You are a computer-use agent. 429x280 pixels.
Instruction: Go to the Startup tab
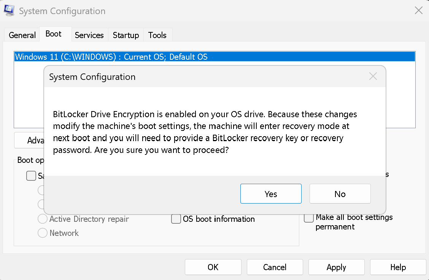click(126, 35)
